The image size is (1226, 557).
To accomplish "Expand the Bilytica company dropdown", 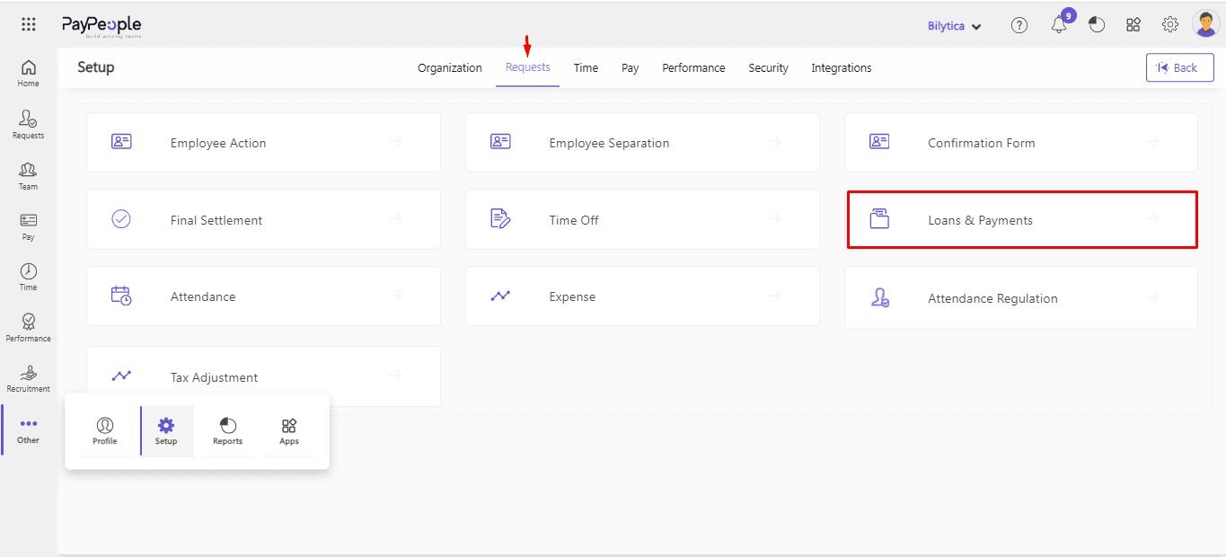I will tap(954, 26).
